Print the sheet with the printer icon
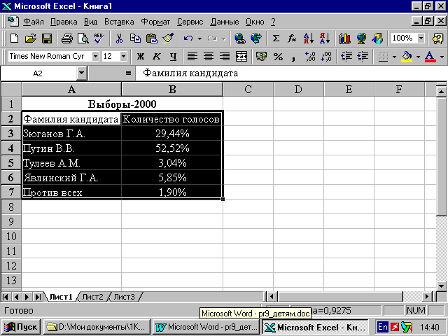This screenshot has height=336, width=448. click(67, 38)
